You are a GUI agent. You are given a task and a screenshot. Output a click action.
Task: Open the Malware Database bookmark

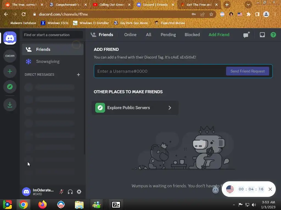(21, 23)
